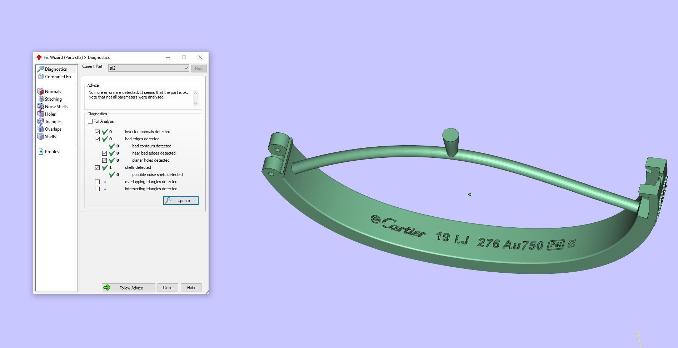Click the Next button beside part dropdown
The image size is (678, 348).
pyautogui.click(x=199, y=68)
